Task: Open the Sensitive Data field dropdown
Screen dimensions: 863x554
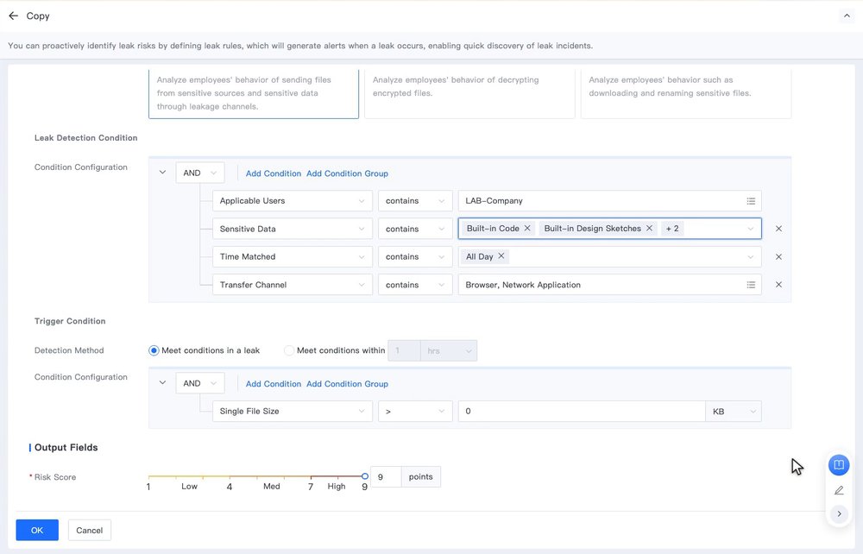Action: [x=293, y=229]
